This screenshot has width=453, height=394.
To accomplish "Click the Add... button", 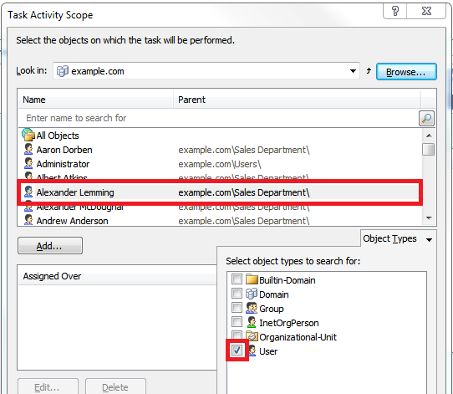I will point(50,246).
